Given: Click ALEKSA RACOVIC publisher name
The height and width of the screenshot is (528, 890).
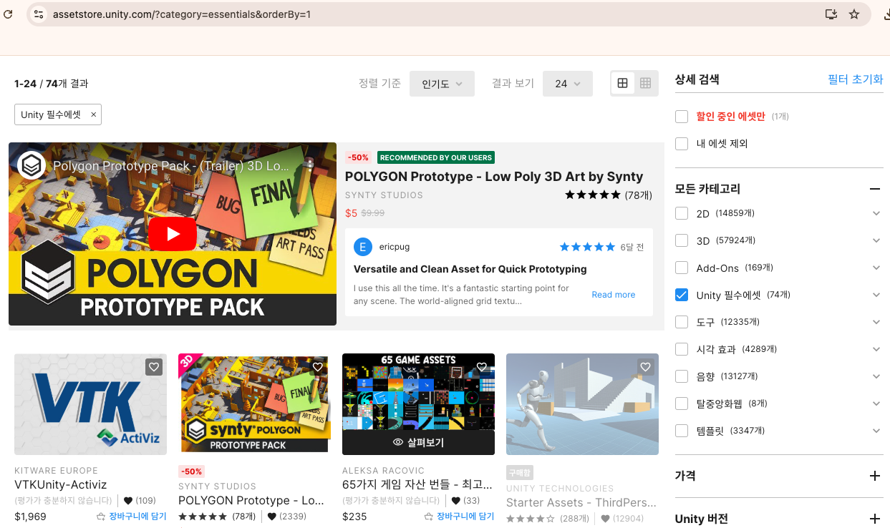Looking at the screenshot, I should pos(383,471).
